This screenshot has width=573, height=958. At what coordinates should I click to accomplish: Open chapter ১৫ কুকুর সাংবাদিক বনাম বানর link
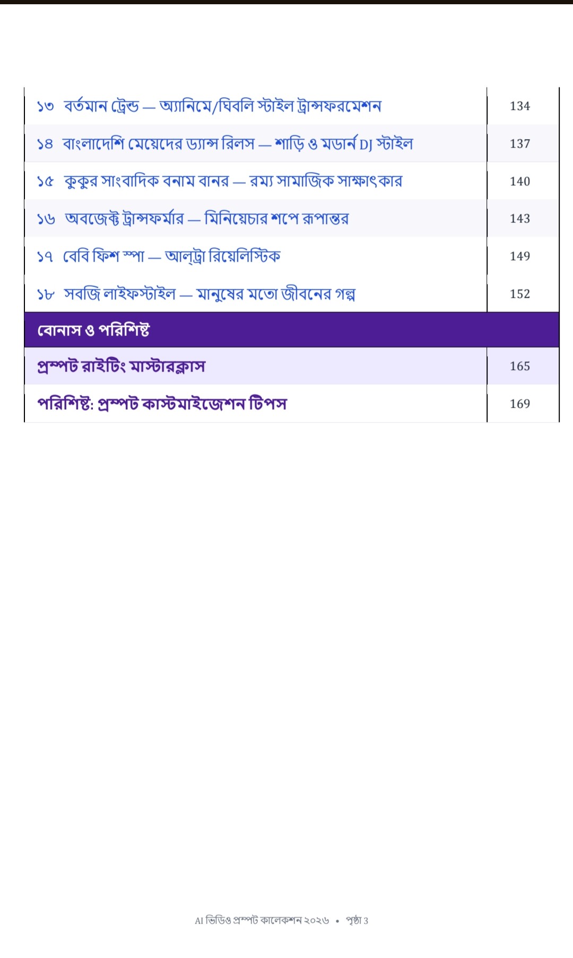pos(220,182)
